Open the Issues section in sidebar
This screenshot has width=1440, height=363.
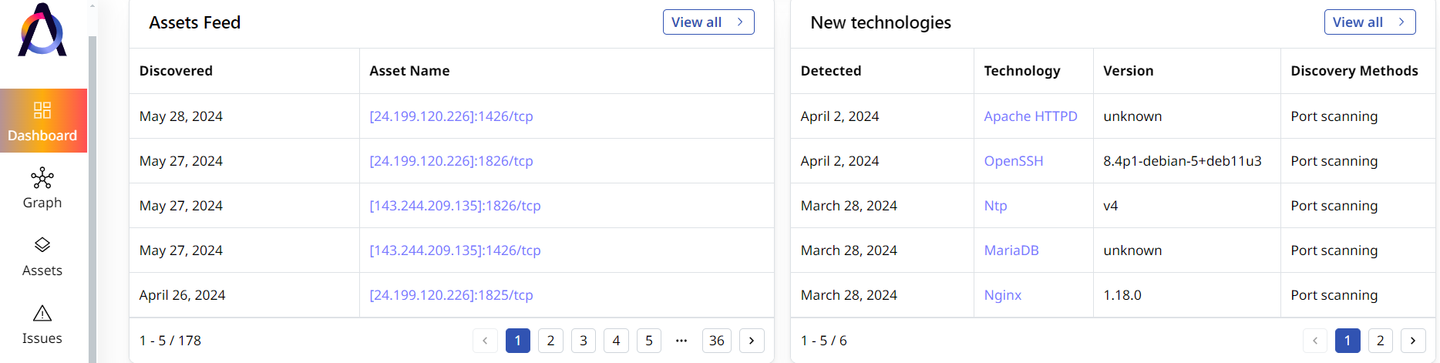tap(42, 324)
